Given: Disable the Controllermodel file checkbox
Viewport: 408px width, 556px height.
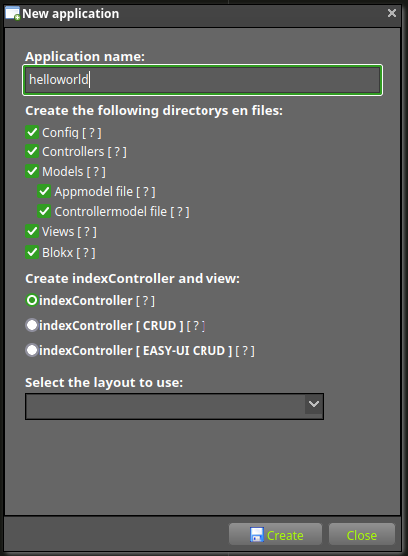Looking at the screenshot, I should point(44,211).
